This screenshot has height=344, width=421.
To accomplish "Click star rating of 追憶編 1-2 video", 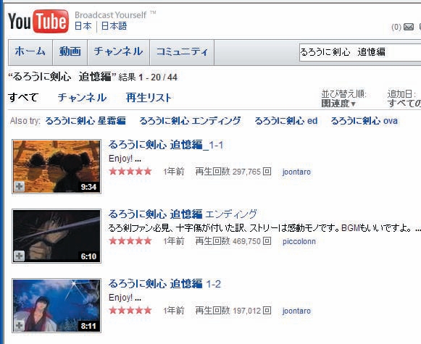I will pyautogui.click(x=130, y=311).
